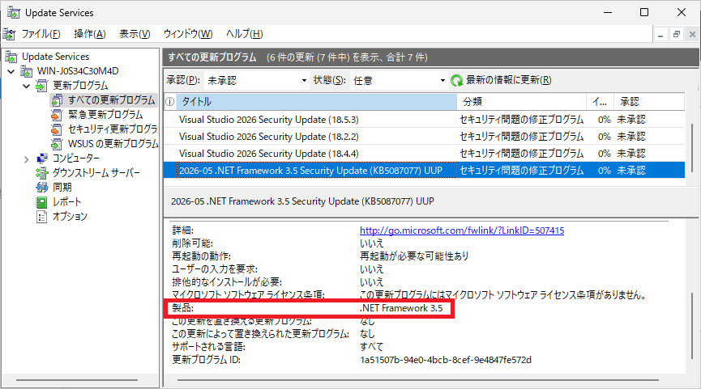
Task: Select オプション in the tree
Action: pos(70,217)
